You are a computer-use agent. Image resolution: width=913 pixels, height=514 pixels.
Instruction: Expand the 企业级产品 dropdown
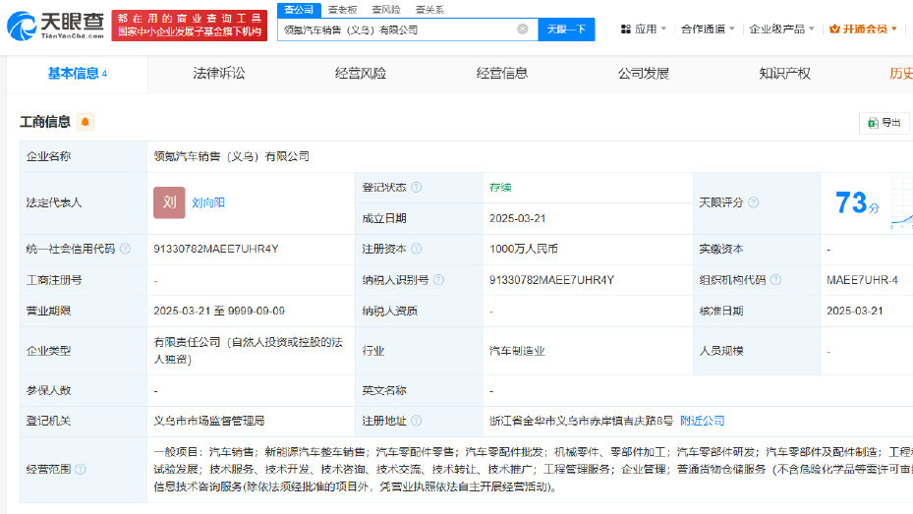782,29
